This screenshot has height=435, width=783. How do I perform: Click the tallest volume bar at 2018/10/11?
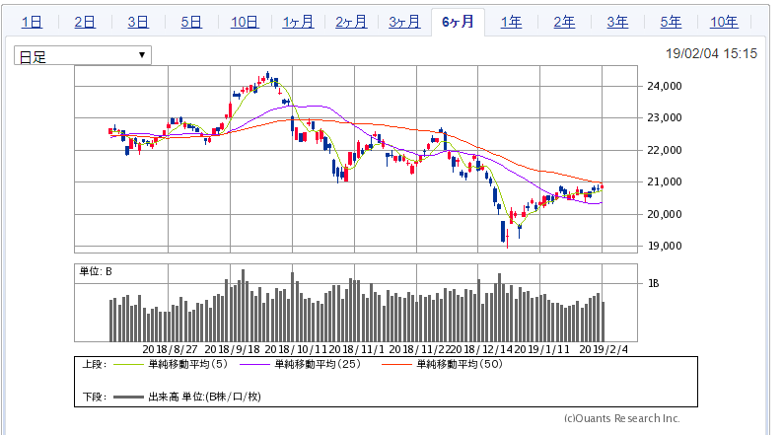pyautogui.click(x=292, y=306)
